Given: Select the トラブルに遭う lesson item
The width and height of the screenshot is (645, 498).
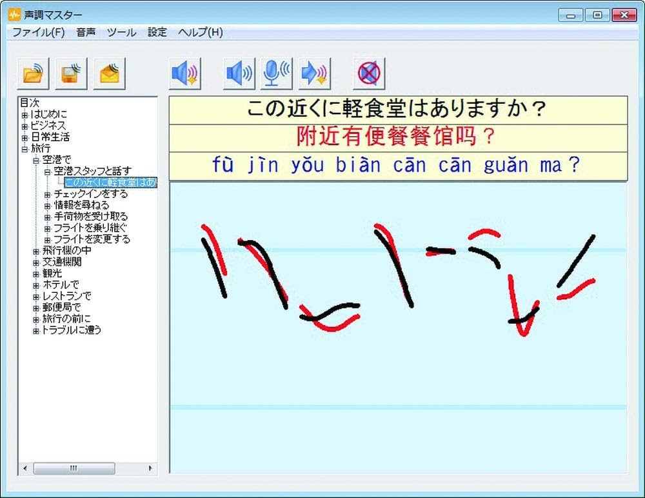Looking at the screenshot, I should pyautogui.click(x=72, y=330).
